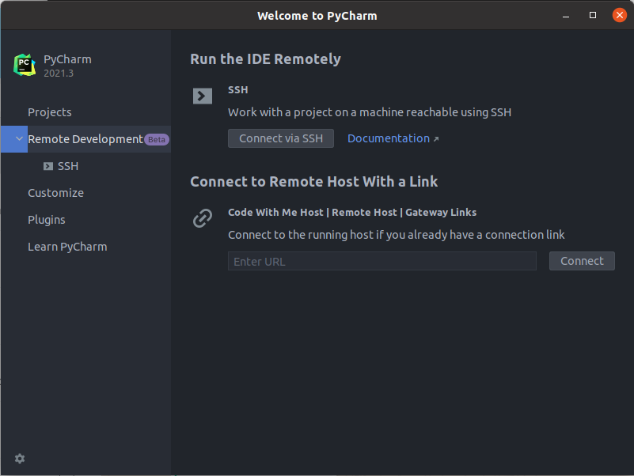The width and height of the screenshot is (634, 476).
Task: Click the Beta badge
Action: click(x=157, y=139)
